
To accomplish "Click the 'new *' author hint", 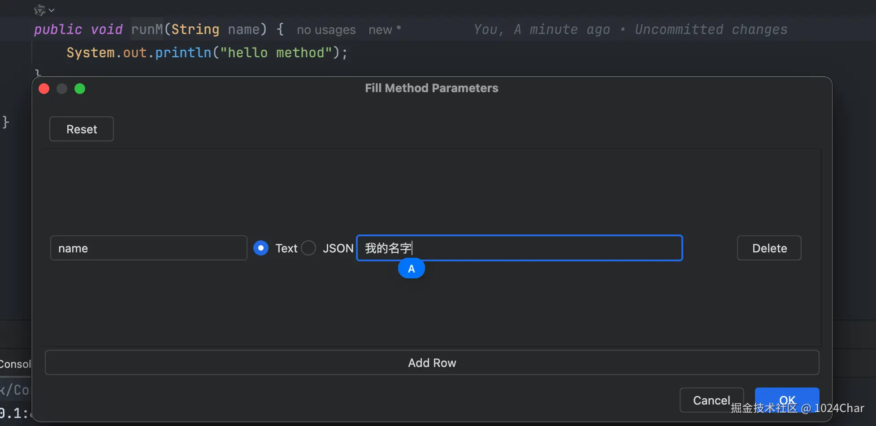I will click(384, 30).
